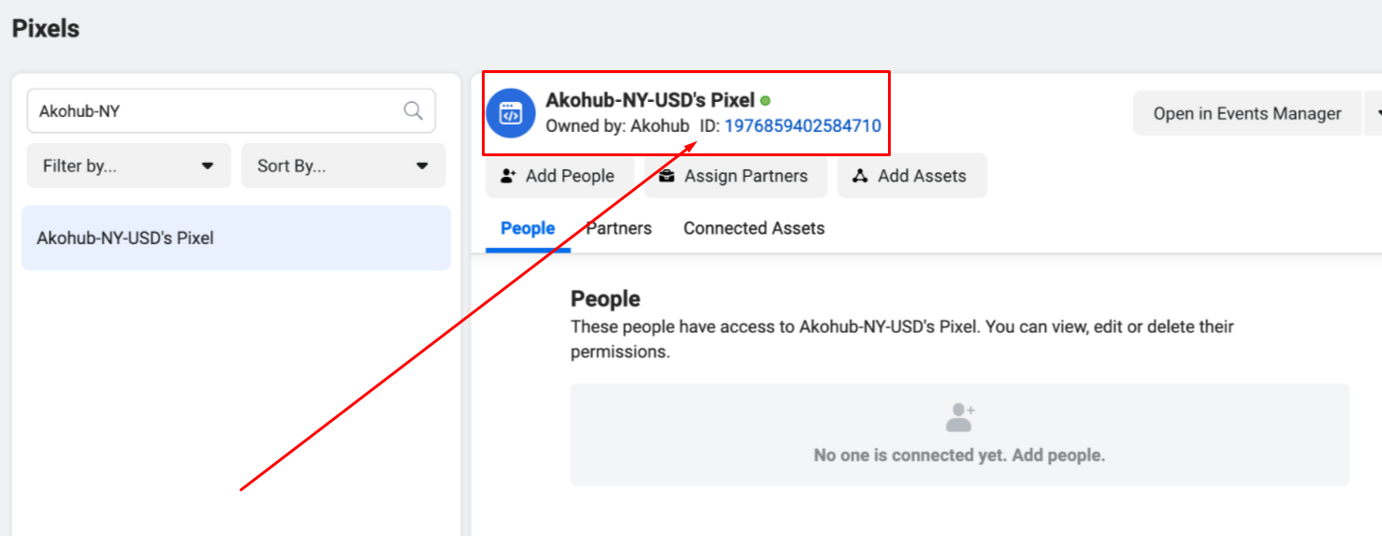Select the People tab
Image resolution: width=1382 pixels, height=536 pixels.
(x=528, y=228)
